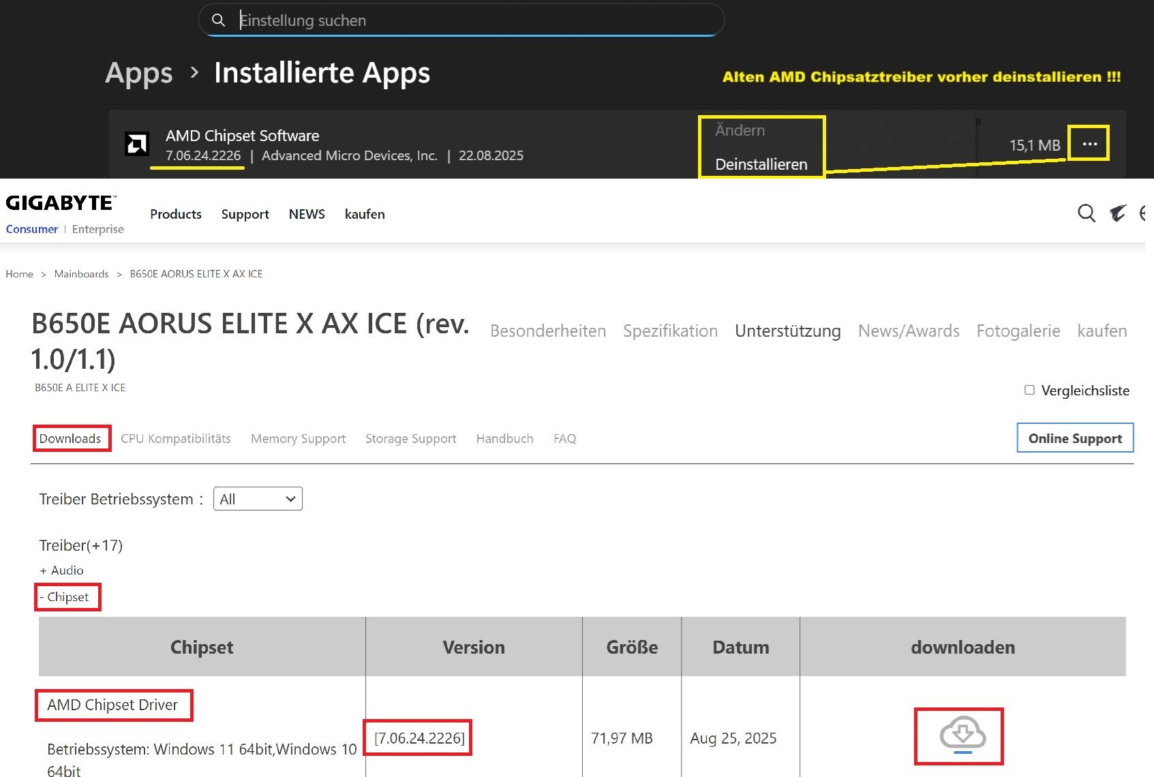Click the search magnifier in Settings search box

point(218,20)
